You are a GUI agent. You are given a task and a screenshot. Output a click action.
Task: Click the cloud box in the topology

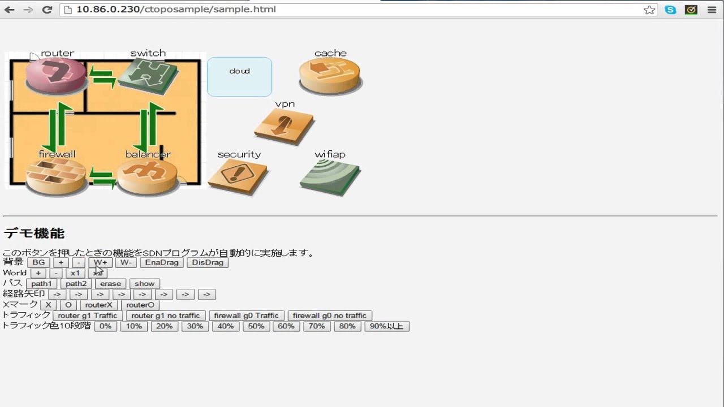[239, 76]
